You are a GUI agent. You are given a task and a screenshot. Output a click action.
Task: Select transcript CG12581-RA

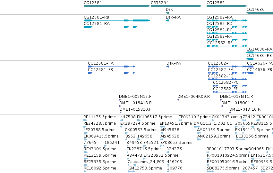point(111,27)
